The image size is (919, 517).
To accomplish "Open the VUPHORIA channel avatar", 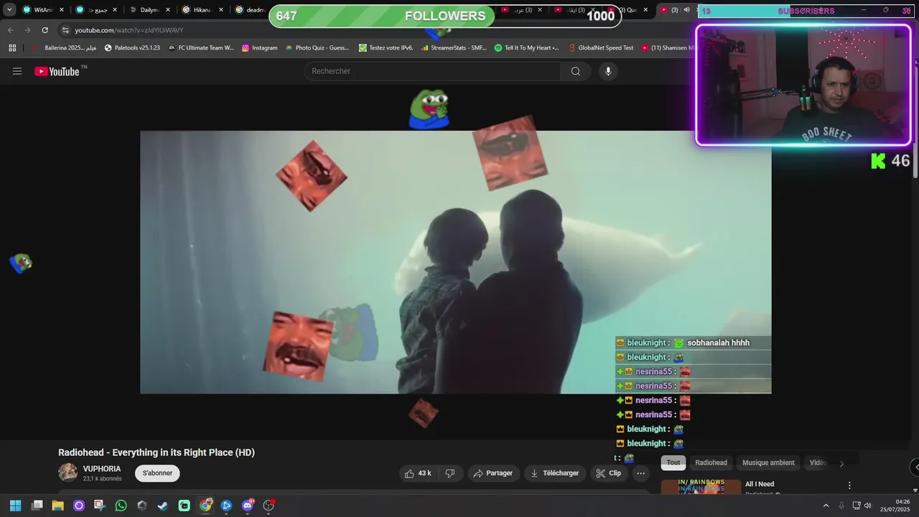I will click(68, 472).
